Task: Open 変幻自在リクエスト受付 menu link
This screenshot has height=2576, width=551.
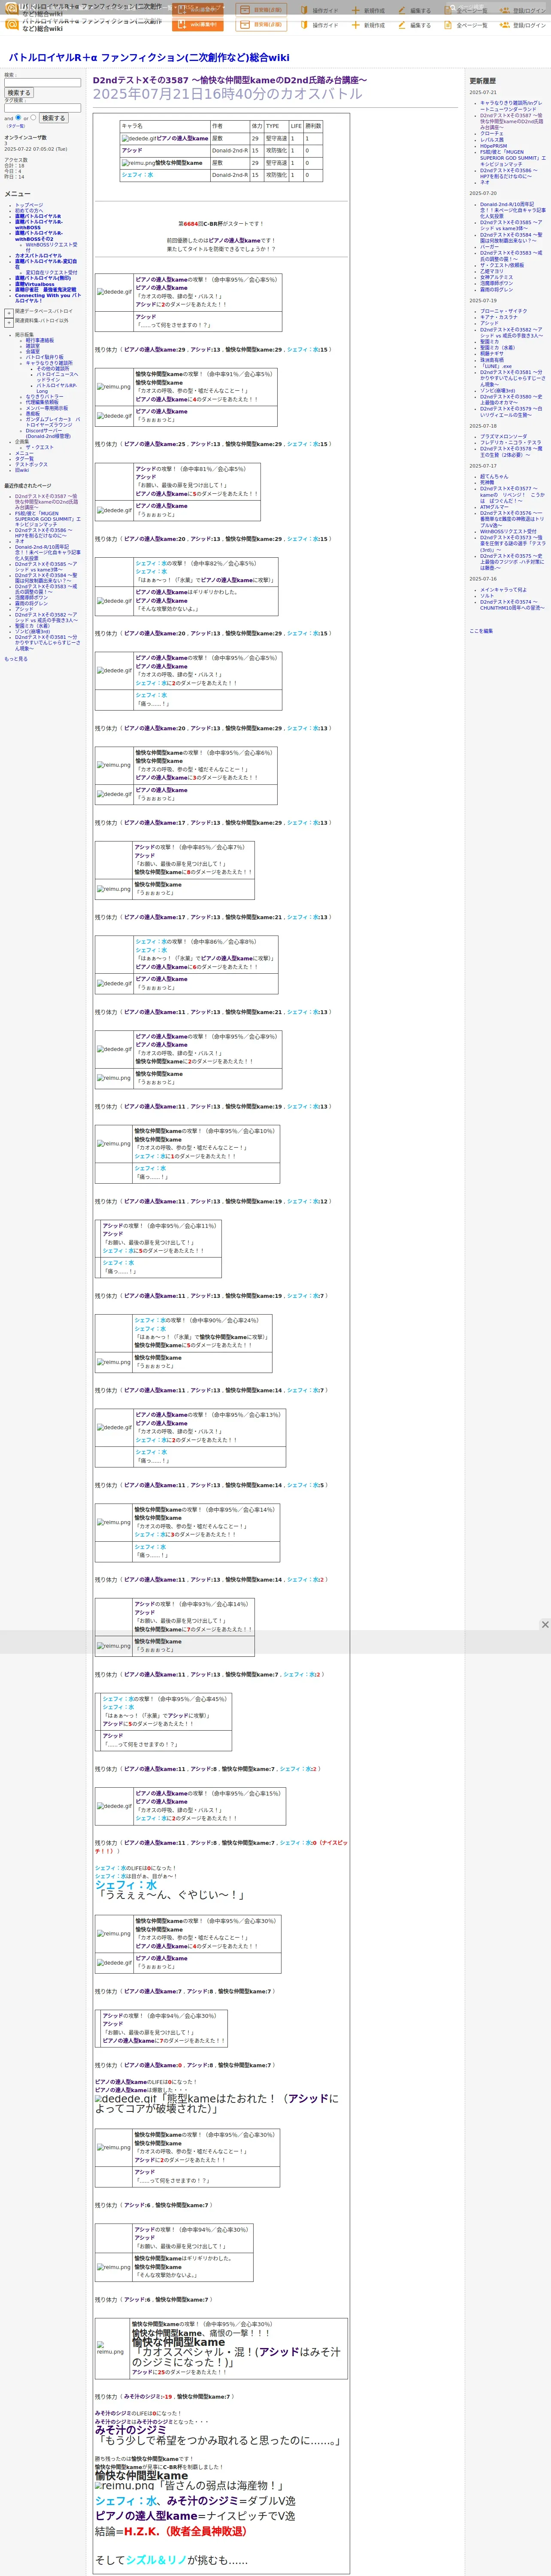Action: pyautogui.click(x=51, y=273)
